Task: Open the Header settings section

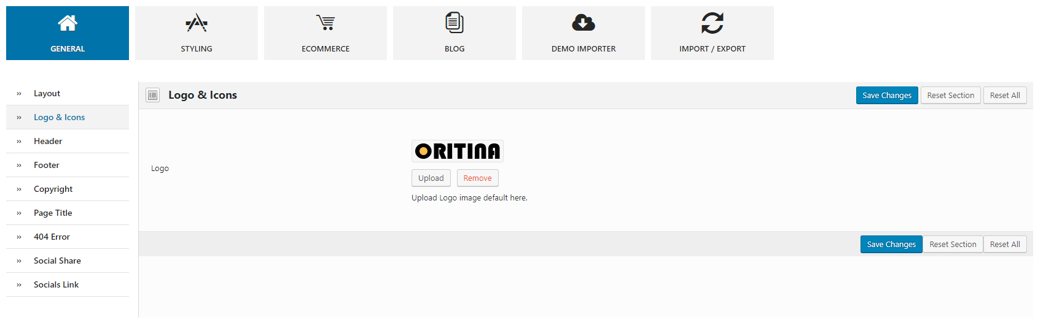Action: 68,141
